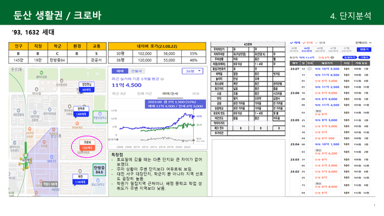Click the 145만 population cell
The width and height of the screenshot is (384, 216).
click(x=19, y=60)
